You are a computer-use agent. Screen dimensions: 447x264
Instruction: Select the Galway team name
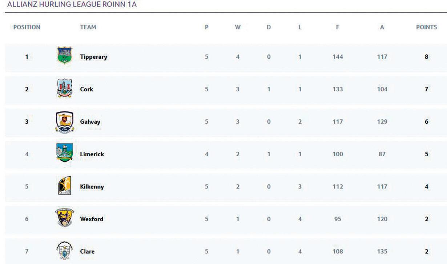pos(90,122)
